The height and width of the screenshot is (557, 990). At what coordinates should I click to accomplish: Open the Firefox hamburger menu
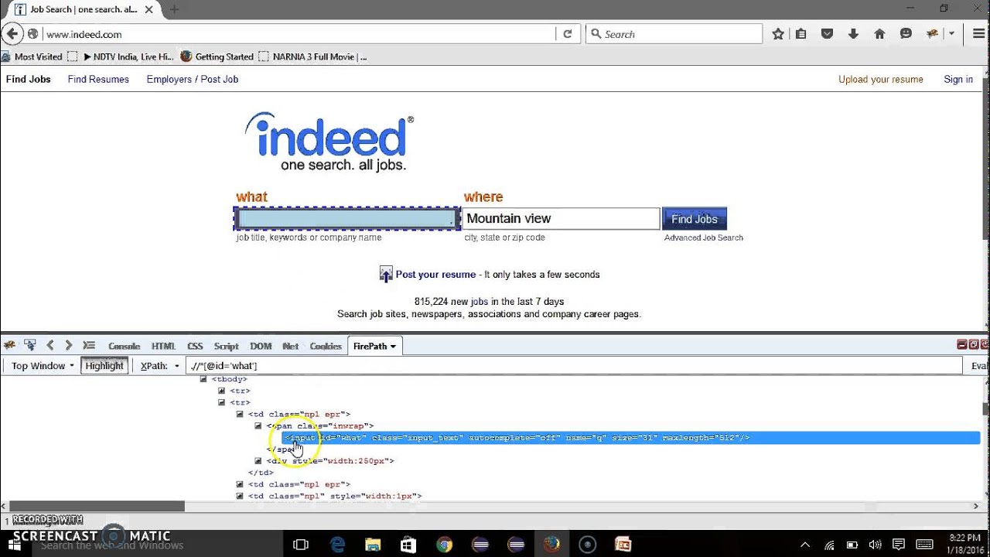pyautogui.click(x=978, y=34)
